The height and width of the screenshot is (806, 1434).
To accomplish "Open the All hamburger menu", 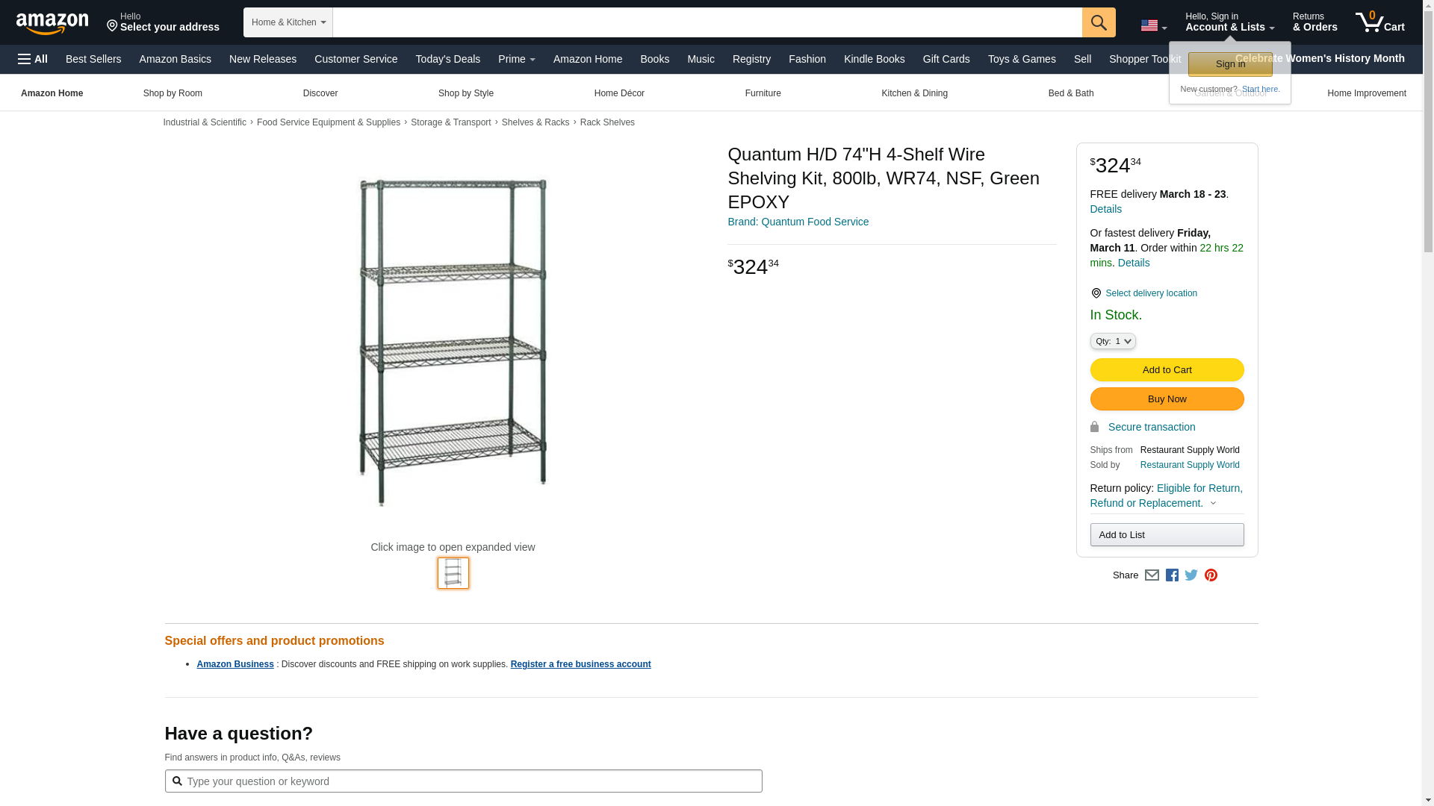I will (33, 59).
